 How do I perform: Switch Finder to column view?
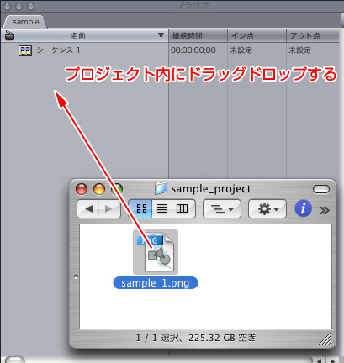(183, 208)
